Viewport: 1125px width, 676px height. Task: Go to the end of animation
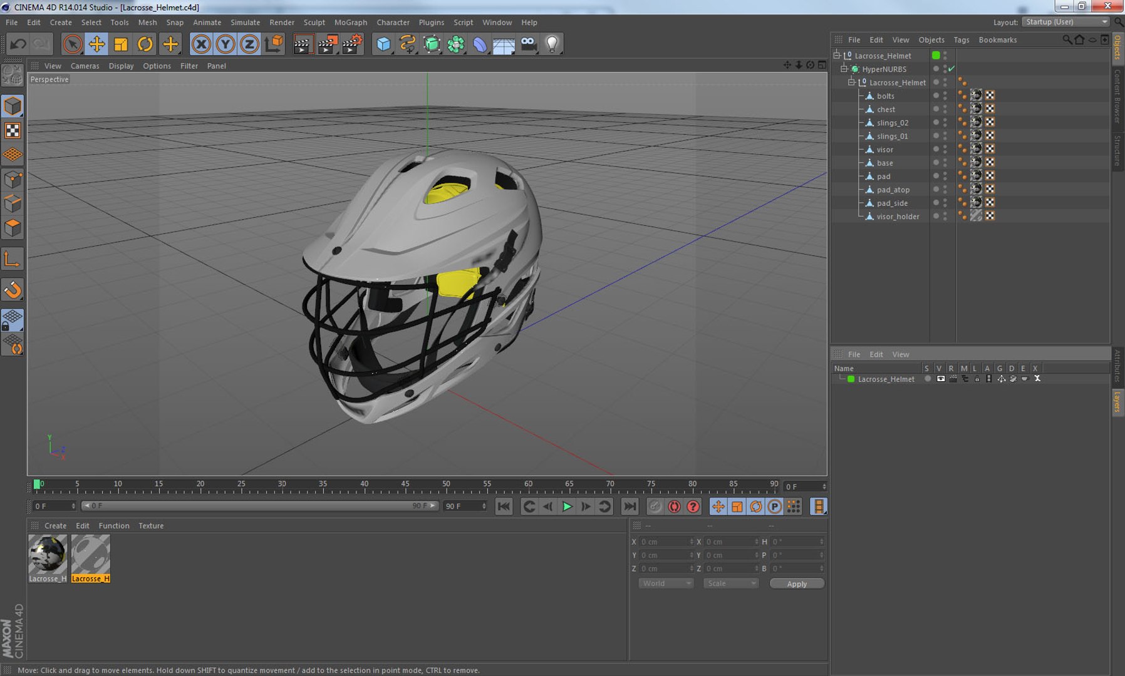point(630,506)
